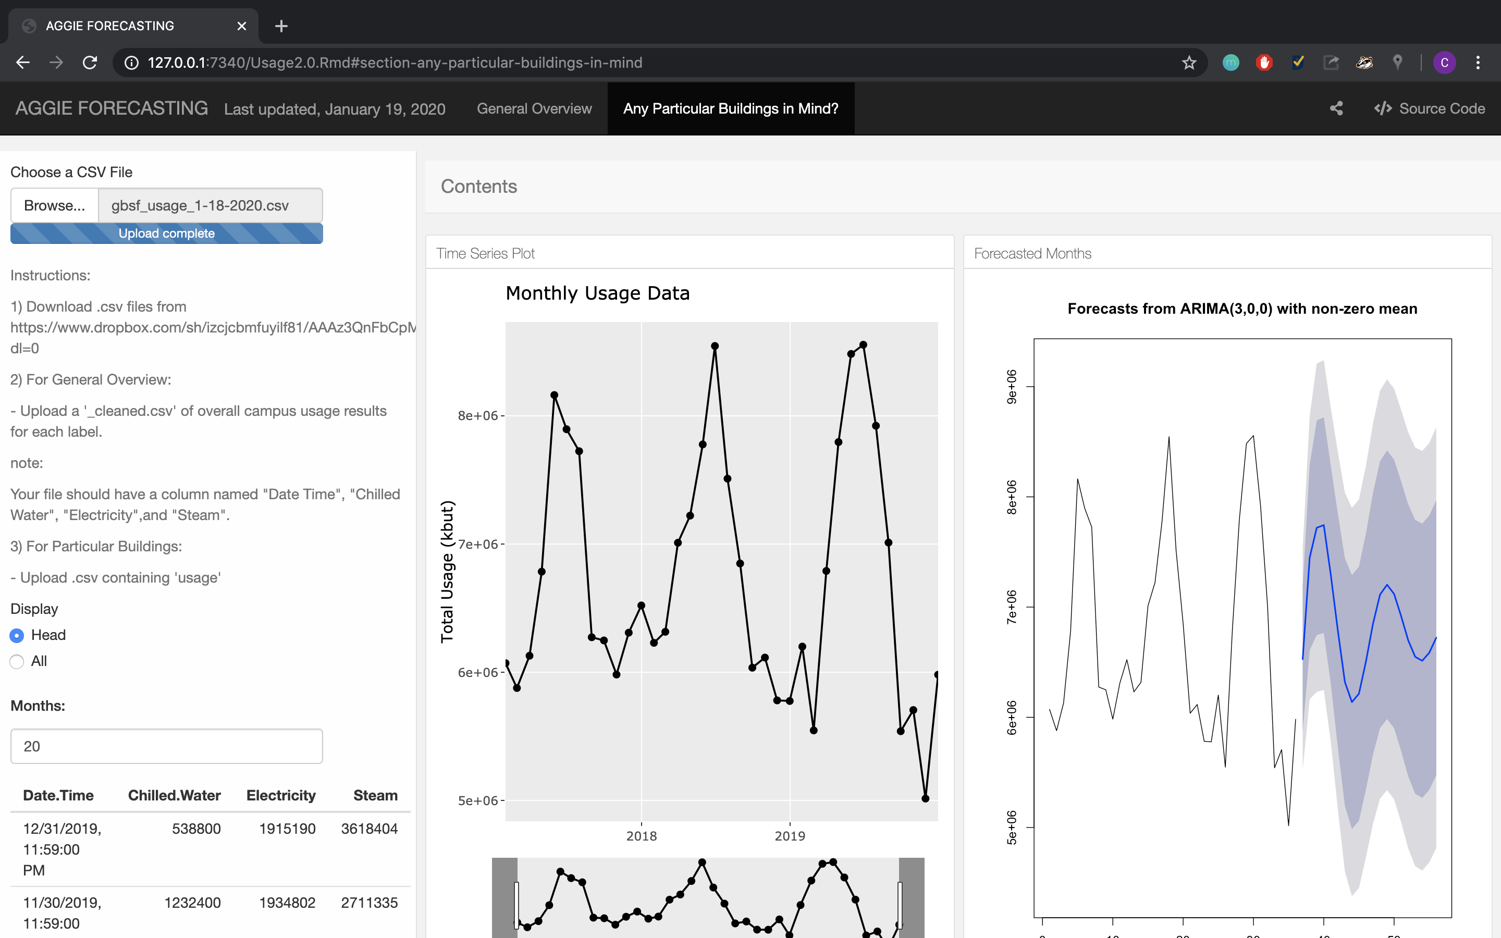Open a new browser tab

pos(281,26)
